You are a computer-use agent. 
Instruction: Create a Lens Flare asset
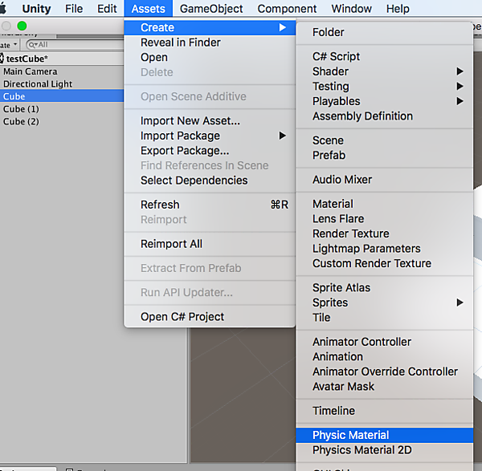(x=384, y=219)
